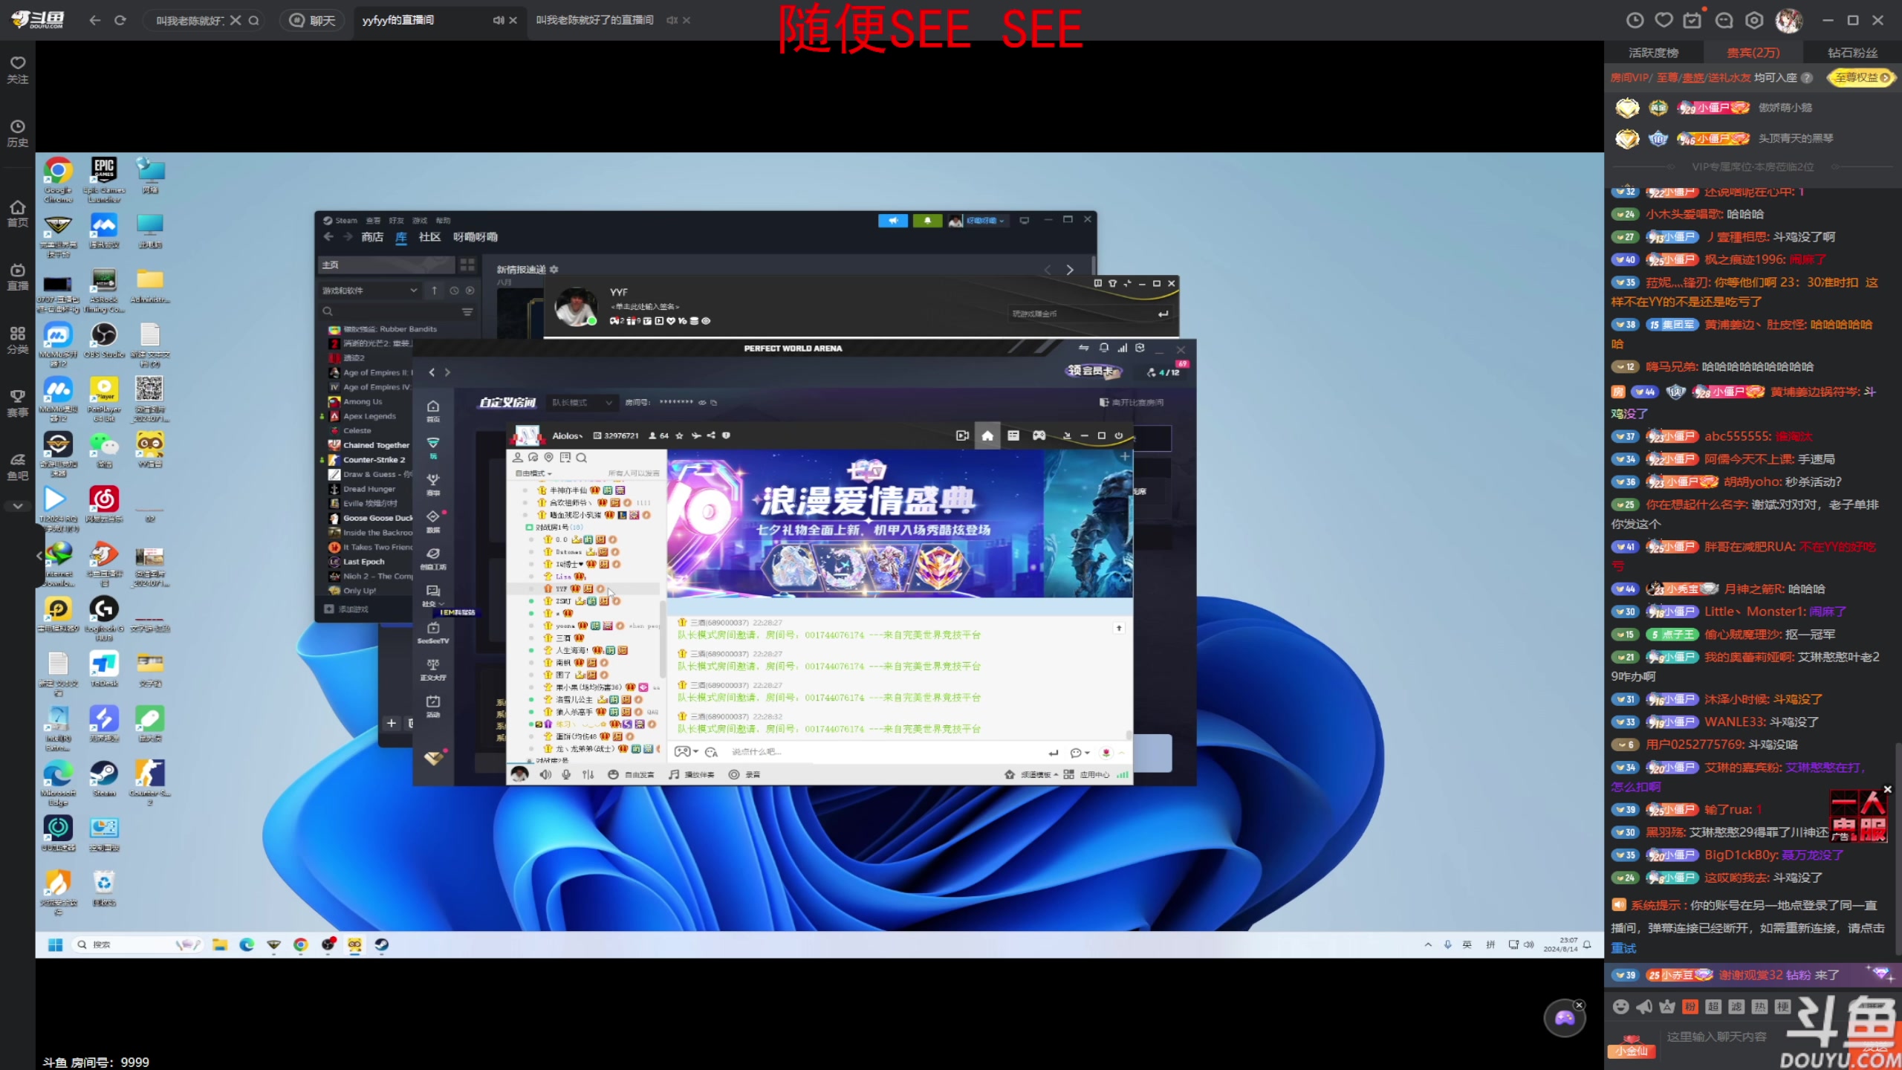The height and width of the screenshot is (1070, 1902).
Task: Click the Windows Start button in the streamed taskbar
Action: click(x=55, y=944)
